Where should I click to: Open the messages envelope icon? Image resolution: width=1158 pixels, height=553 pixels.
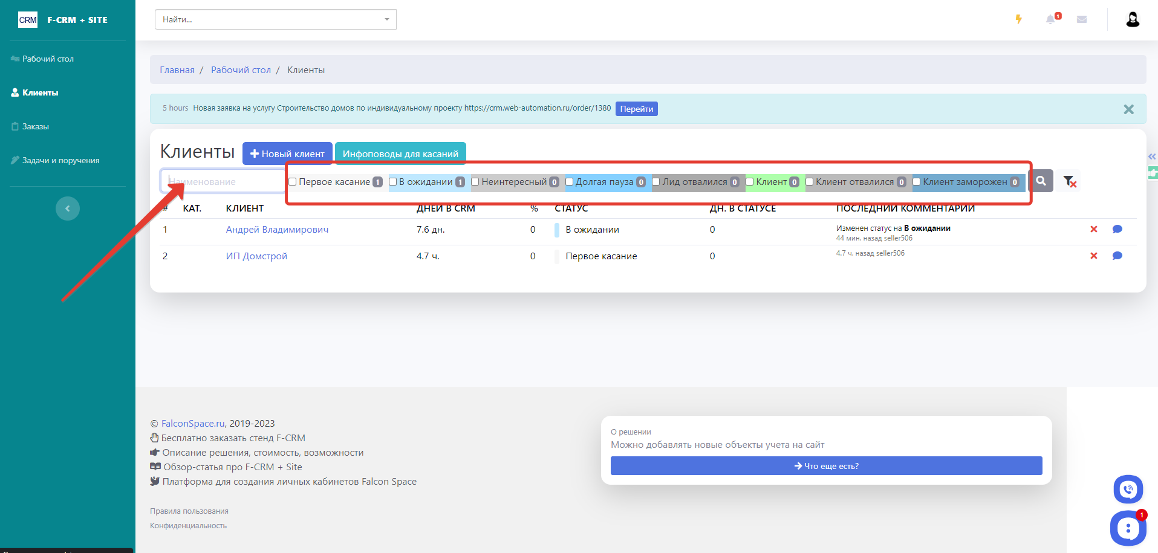(1082, 19)
